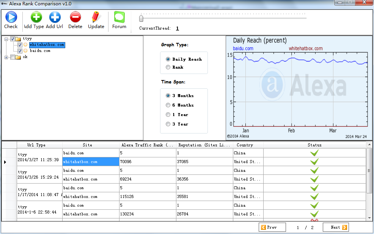
Task: Open the Forum chat icon
Action: click(x=119, y=17)
